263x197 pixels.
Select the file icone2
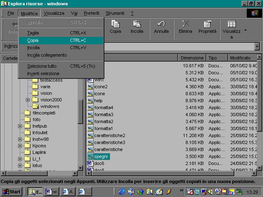coord(101,87)
